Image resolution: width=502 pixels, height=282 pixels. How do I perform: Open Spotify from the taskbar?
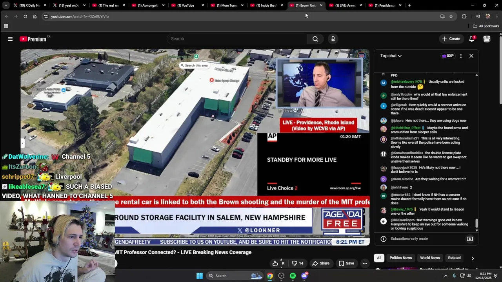click(293, 276)
